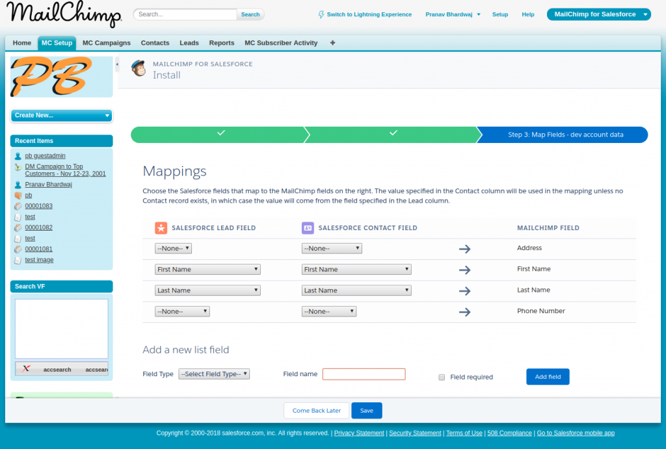Open the Setup link
666x449 pixels.
pyautogui.click(x=500, y=14)
